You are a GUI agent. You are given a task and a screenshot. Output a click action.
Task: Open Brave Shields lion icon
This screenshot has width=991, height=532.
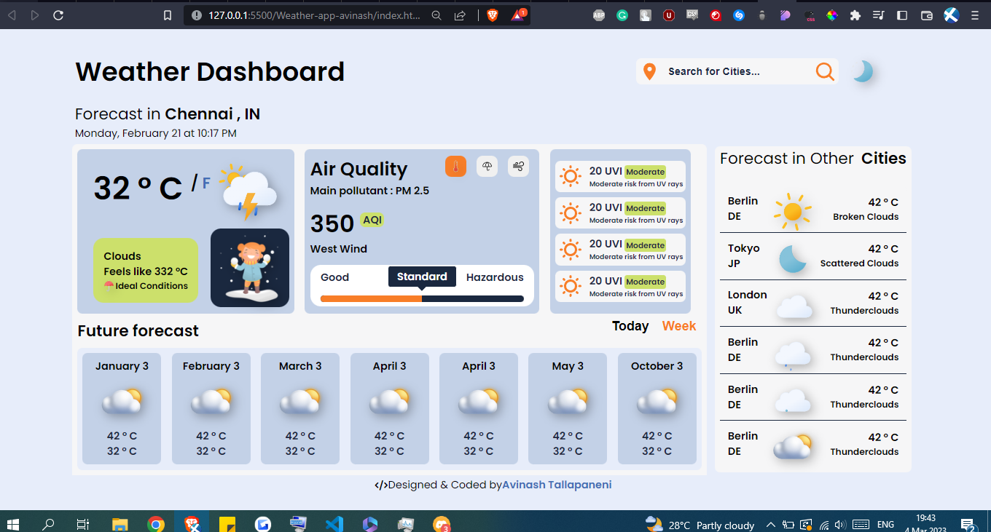[492, 15]
